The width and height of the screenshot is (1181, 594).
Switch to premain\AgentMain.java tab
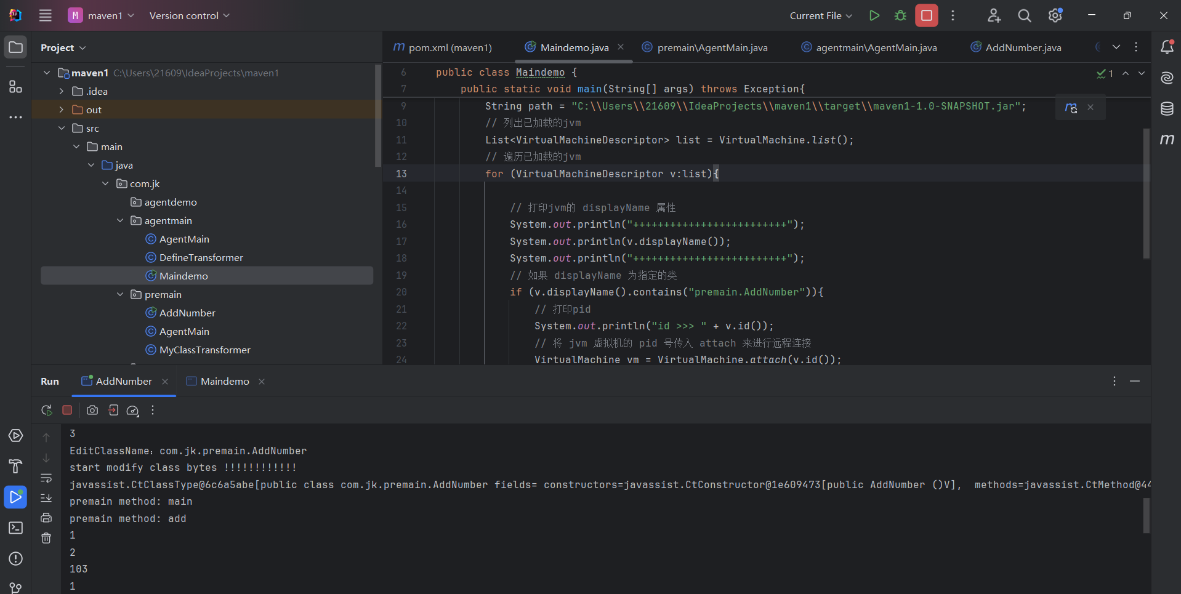pos(704,47)
